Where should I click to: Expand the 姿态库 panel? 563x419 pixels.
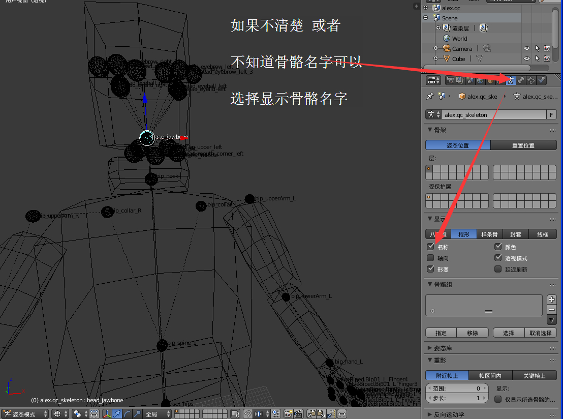coord(430,348)
